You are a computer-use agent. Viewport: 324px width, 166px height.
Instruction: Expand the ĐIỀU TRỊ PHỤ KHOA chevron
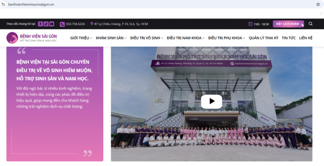(x=244, y=38)
